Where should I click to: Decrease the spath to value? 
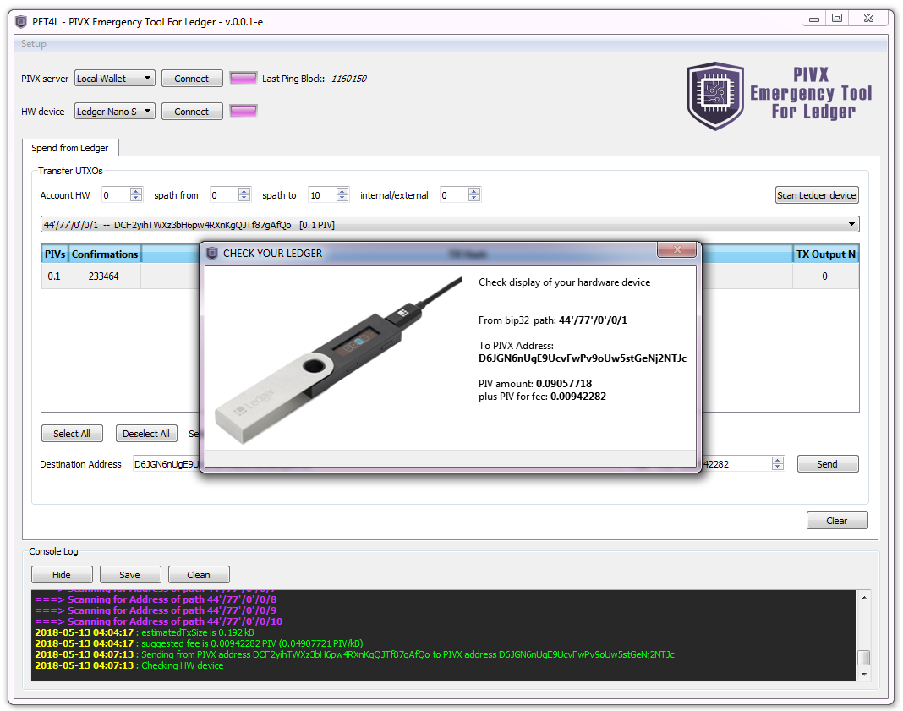pos(342,199)
